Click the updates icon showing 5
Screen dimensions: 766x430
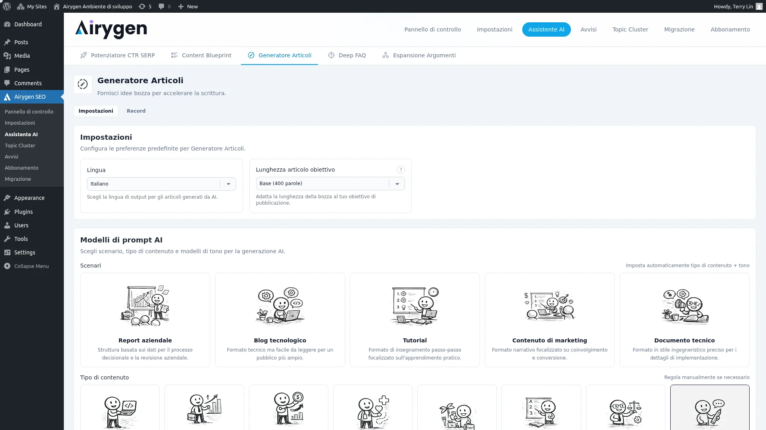tap(145, 6)
